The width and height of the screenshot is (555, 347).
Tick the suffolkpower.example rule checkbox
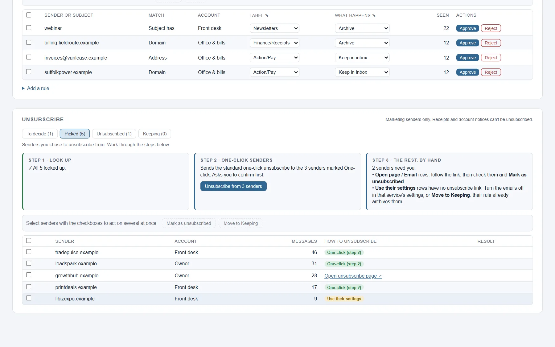click(x=29, y=72)
